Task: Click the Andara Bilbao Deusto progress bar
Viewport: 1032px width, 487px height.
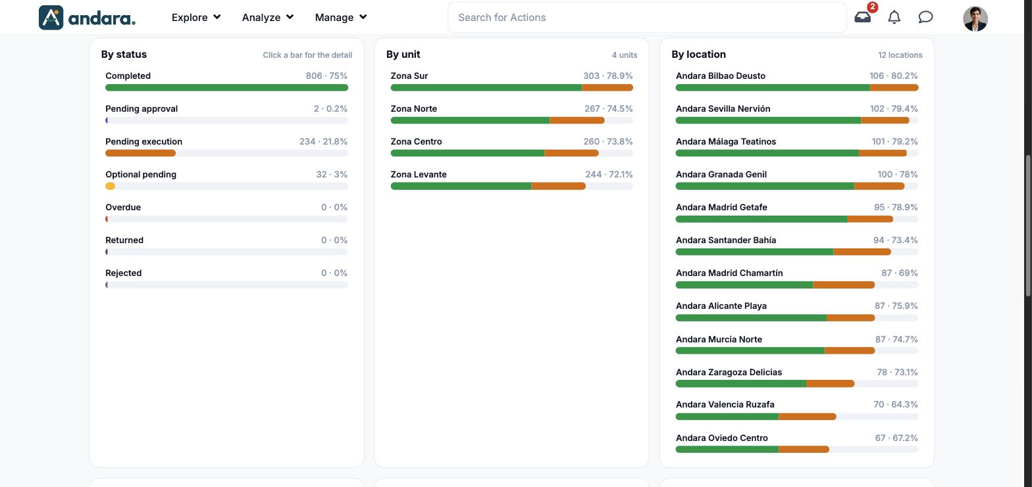Action: pos(797,87)
